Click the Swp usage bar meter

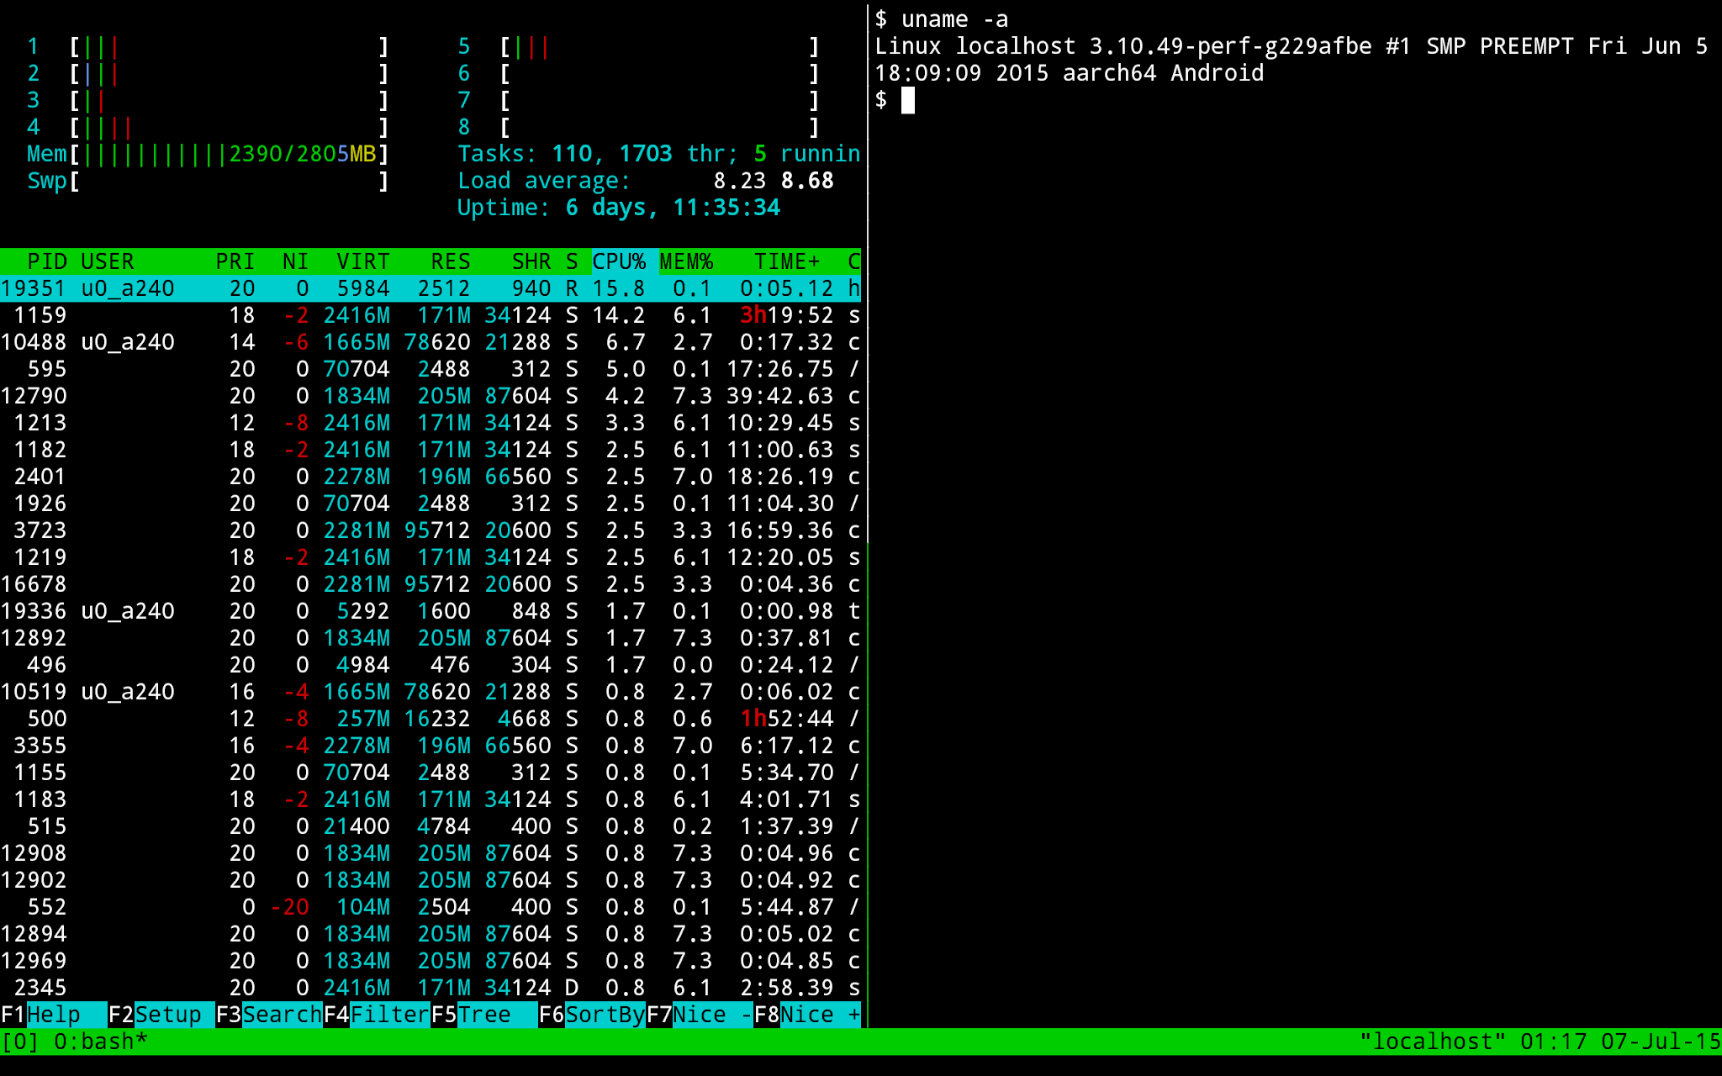[209, 181]
